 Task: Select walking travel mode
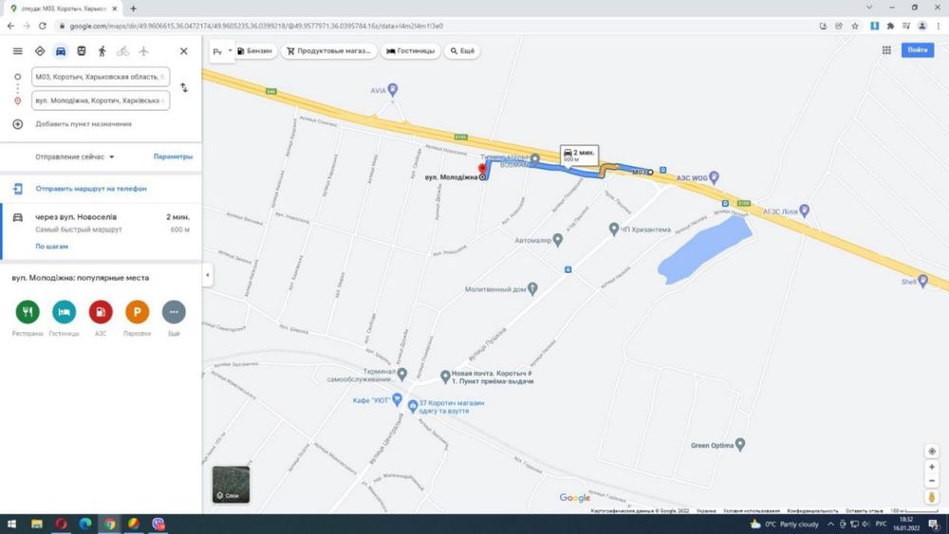pyautogui.click(x=102, y=51)
